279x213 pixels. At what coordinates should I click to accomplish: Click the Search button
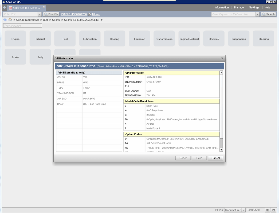pos(268,14)
